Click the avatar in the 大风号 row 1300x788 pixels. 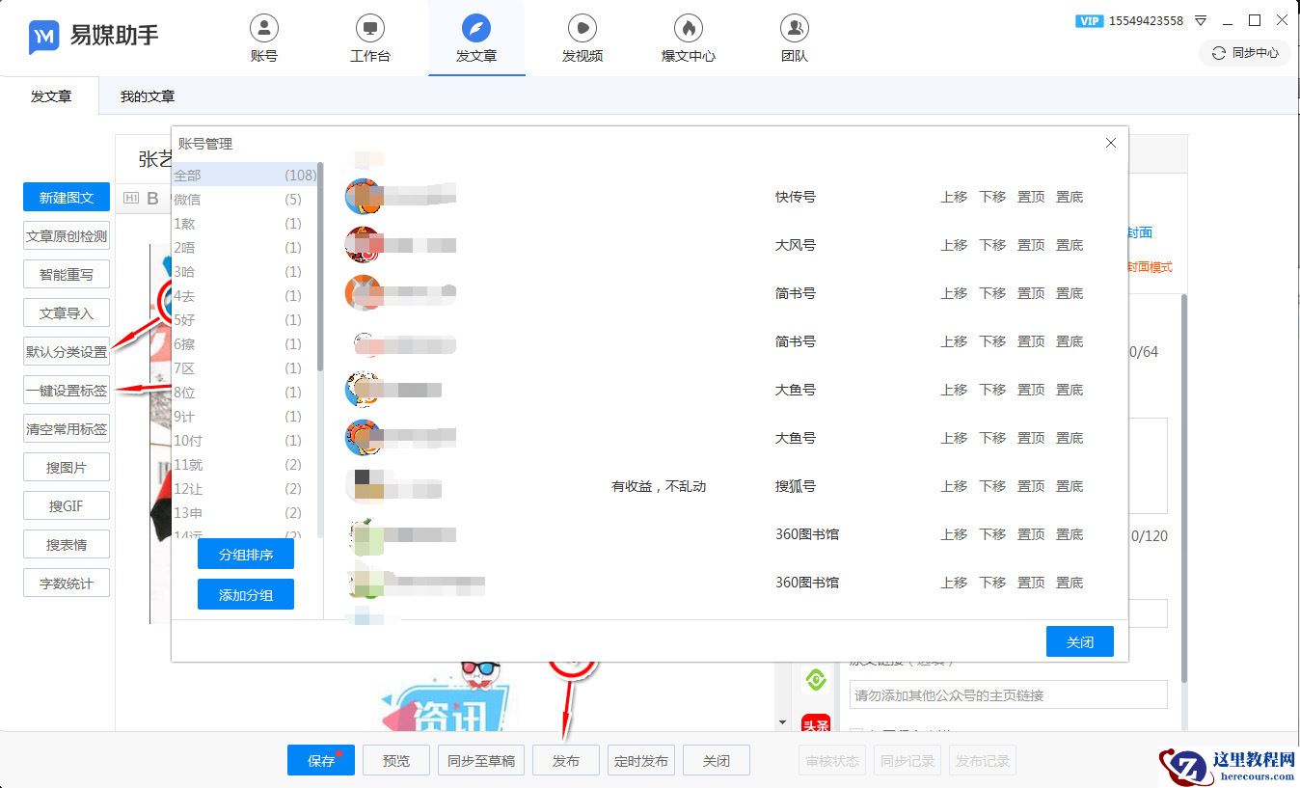(364, 245)
